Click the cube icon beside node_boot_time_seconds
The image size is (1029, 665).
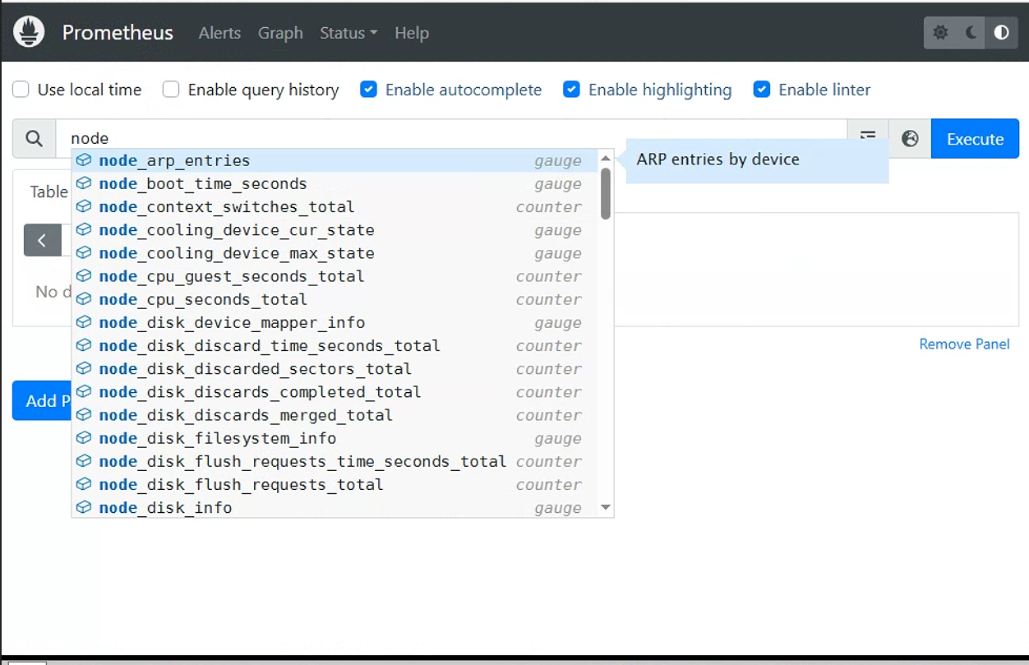click(x=83, y=183)
